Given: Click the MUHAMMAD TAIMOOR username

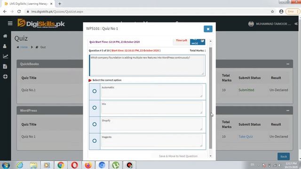Looking at the screenshot, I should (273, 24).
